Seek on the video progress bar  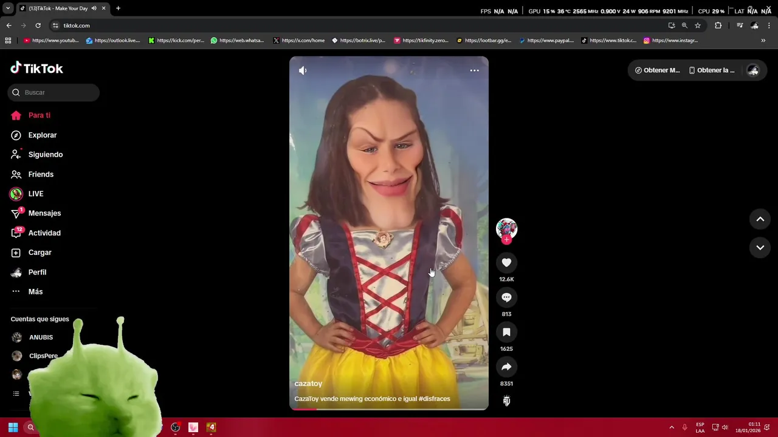pyautogui.click(x=389, y=408)
